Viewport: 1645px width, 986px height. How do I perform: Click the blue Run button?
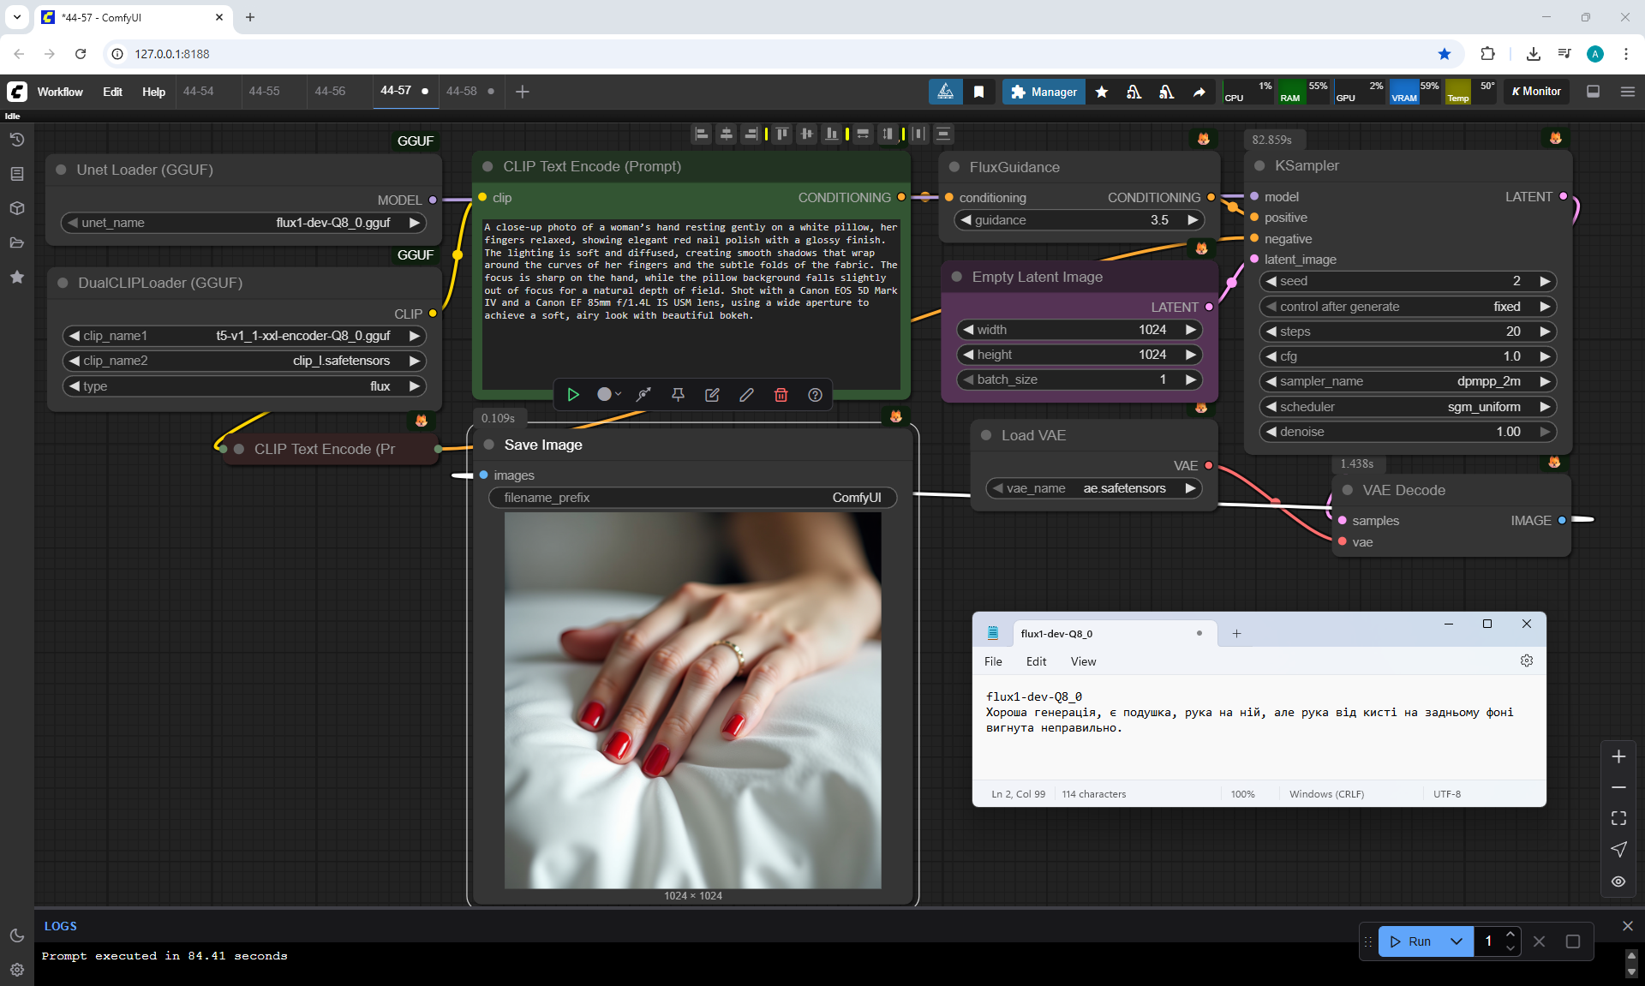1411,941
